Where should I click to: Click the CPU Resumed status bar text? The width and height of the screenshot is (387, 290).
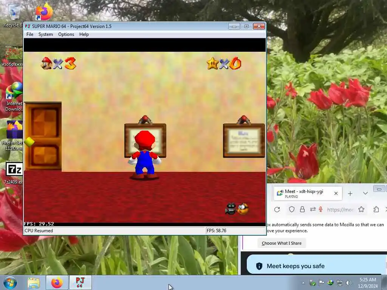click(39, 231)
